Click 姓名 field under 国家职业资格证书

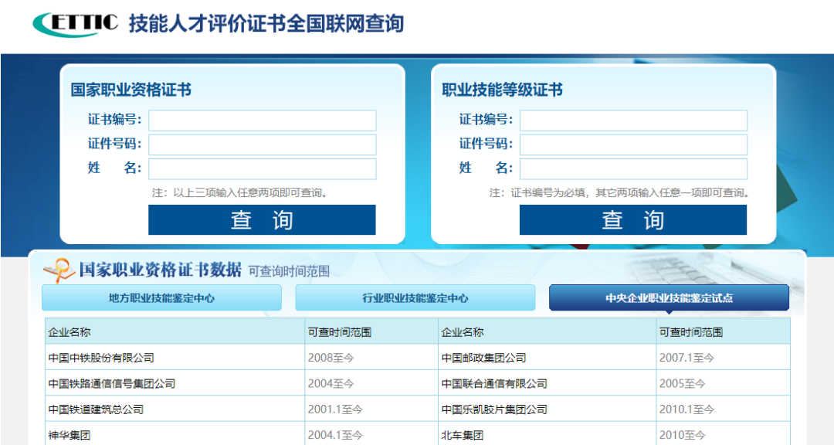[x=263, y=169]
